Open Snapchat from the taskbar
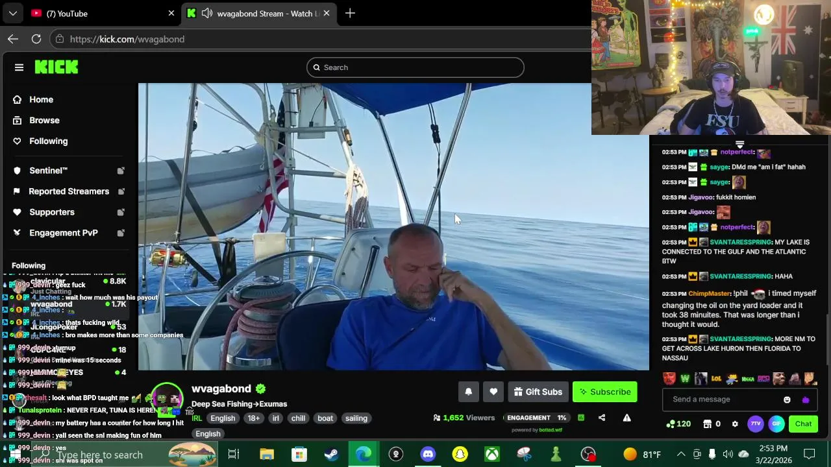Viewport: 831px width, 467px height. pyautogui.click(x=460, y=454)
